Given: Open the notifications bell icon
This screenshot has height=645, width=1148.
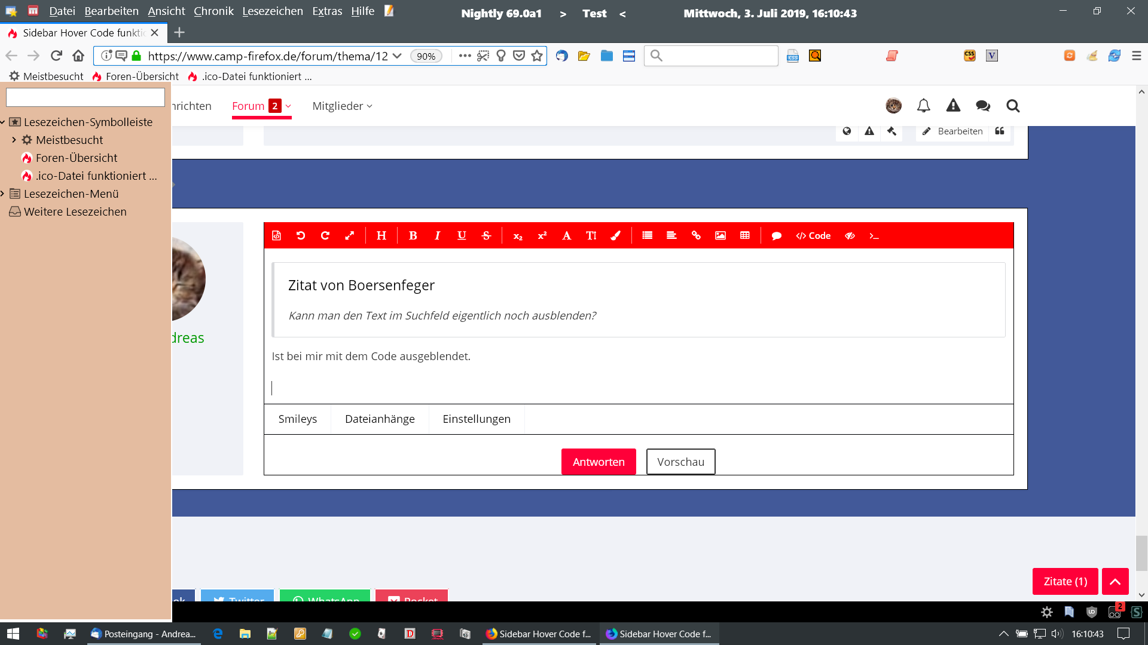Looking at the screenshot, I should [x=923, y=106].
